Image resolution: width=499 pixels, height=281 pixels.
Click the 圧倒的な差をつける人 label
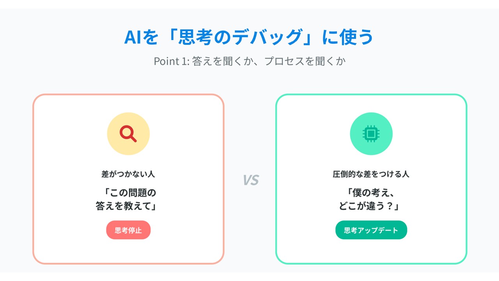(x=371, y=174)
